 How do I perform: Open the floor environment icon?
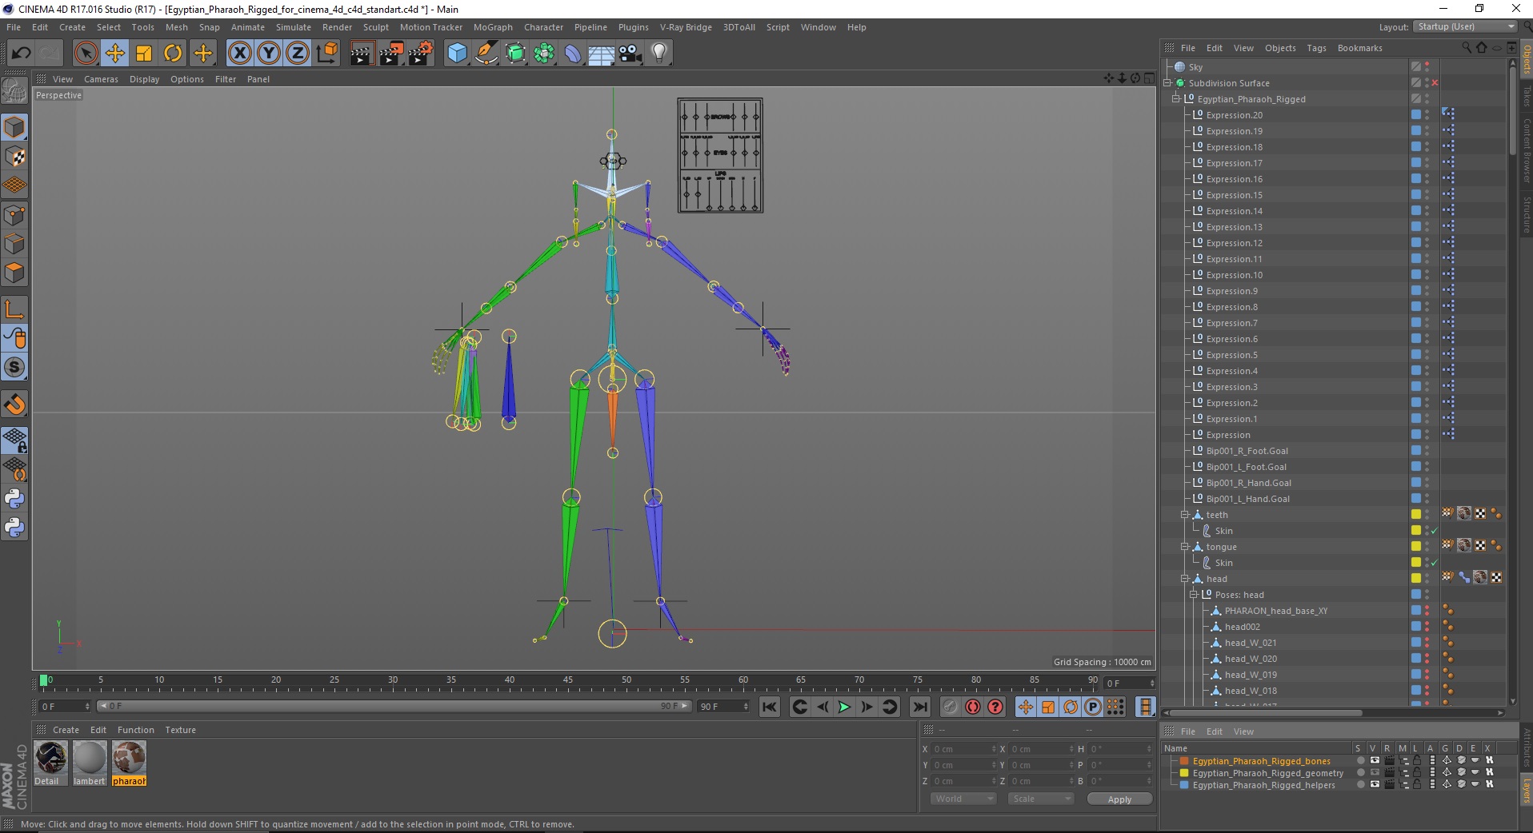point(602,54)
